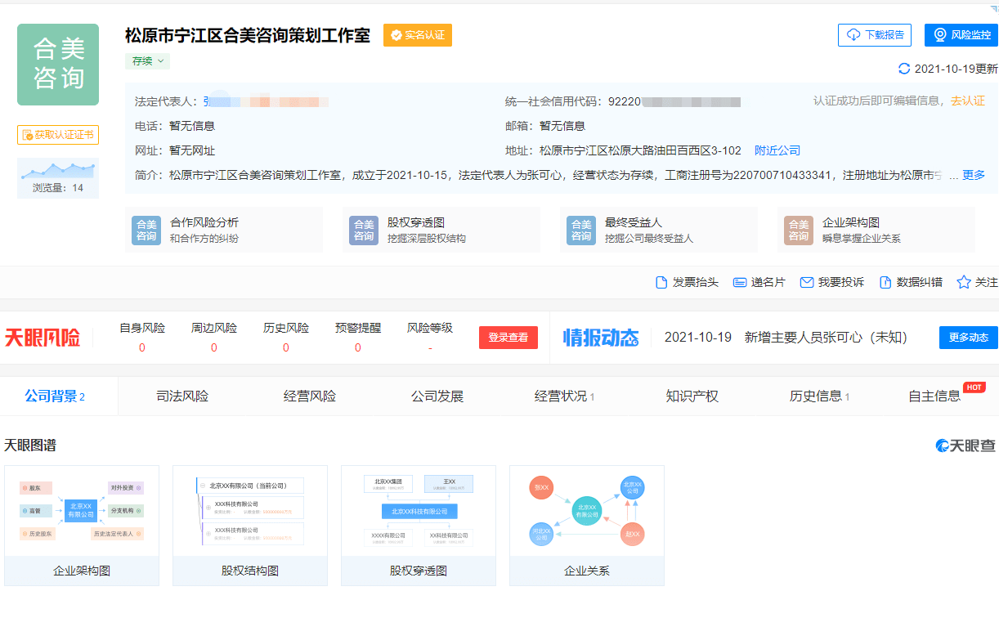Open 更多动态 for more updates
Screen dimensions: 999x618
pos(974,337)
